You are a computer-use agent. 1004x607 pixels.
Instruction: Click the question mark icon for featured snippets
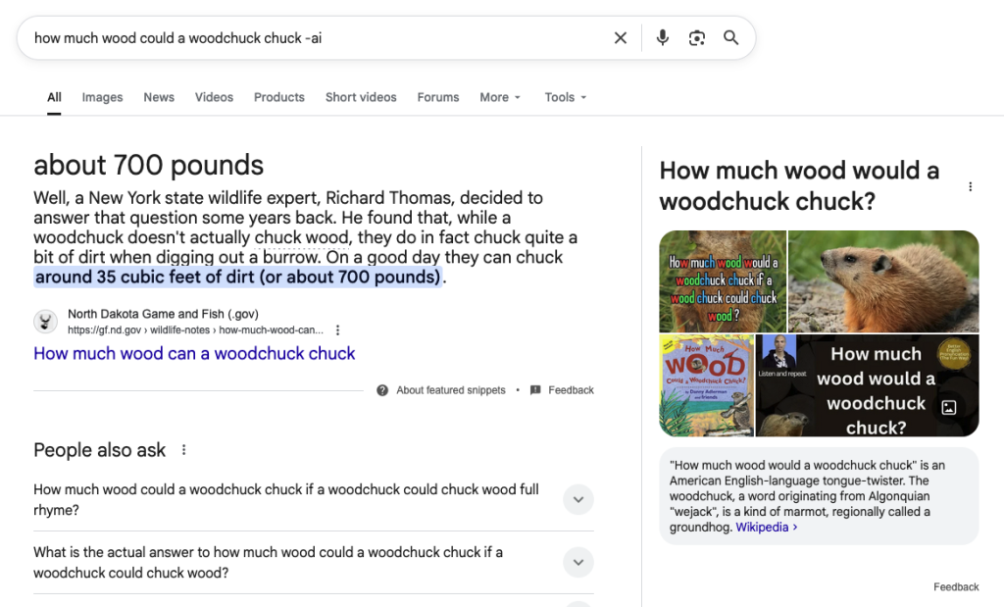(382, 390)
